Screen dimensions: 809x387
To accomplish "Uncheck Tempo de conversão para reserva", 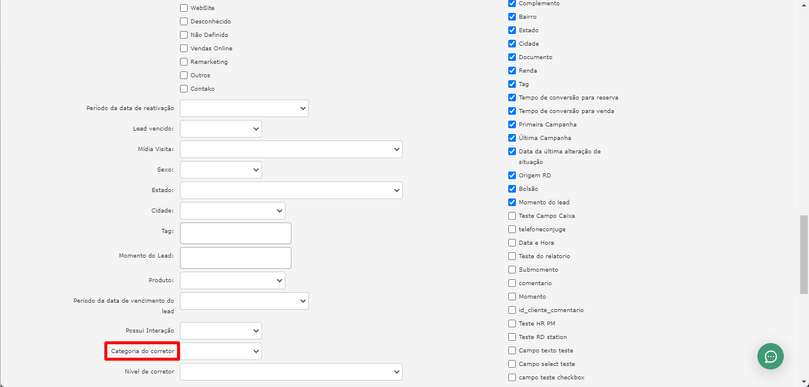I will [512, 98].
